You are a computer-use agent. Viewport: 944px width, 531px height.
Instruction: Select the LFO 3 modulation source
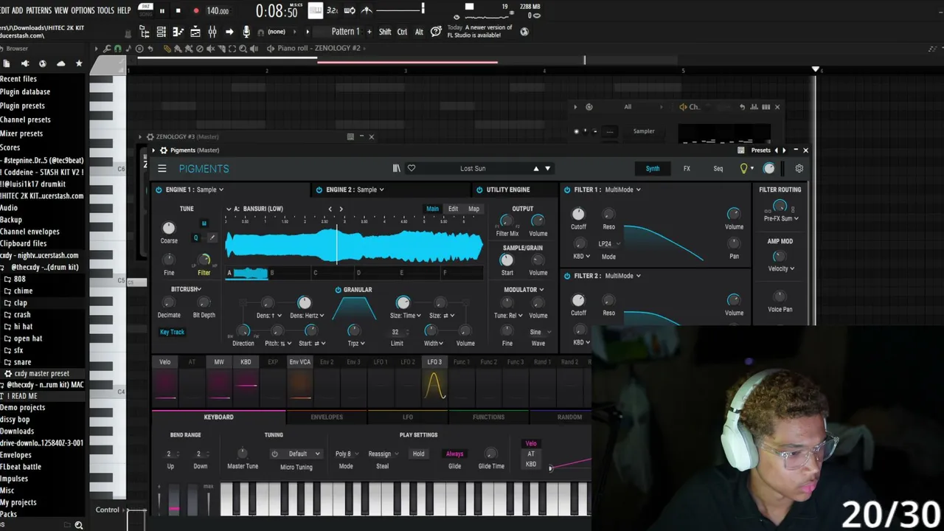point(434,362)
